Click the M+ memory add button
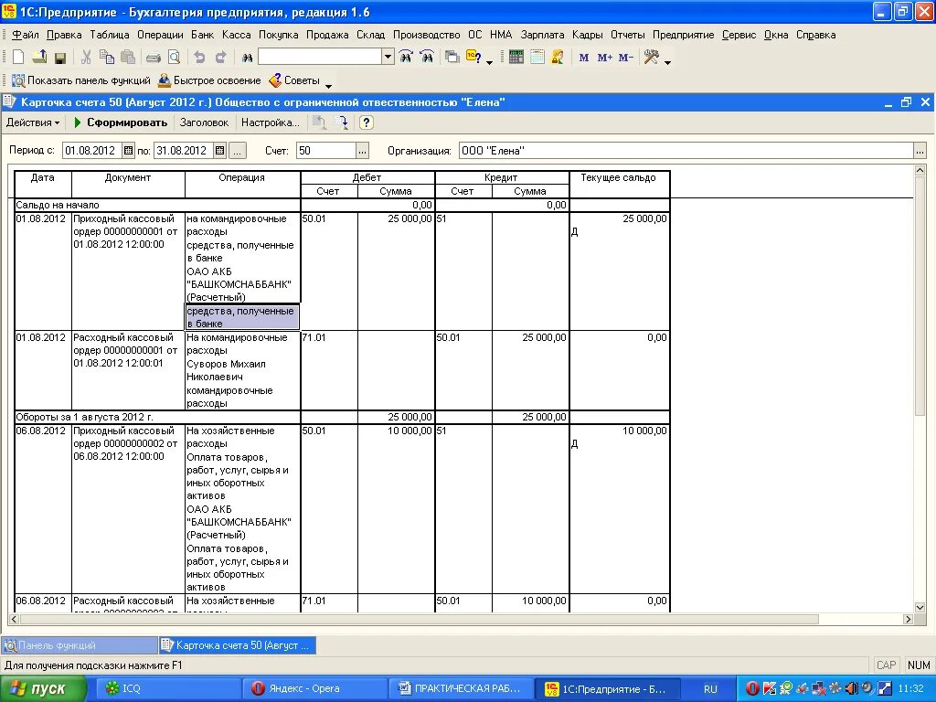 click(605, 58)
